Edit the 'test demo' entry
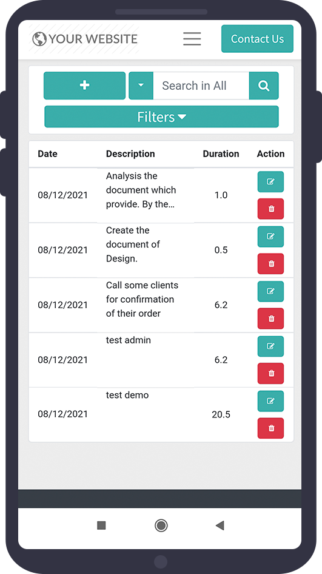322x574 pixels. click(x=271, y=401)
